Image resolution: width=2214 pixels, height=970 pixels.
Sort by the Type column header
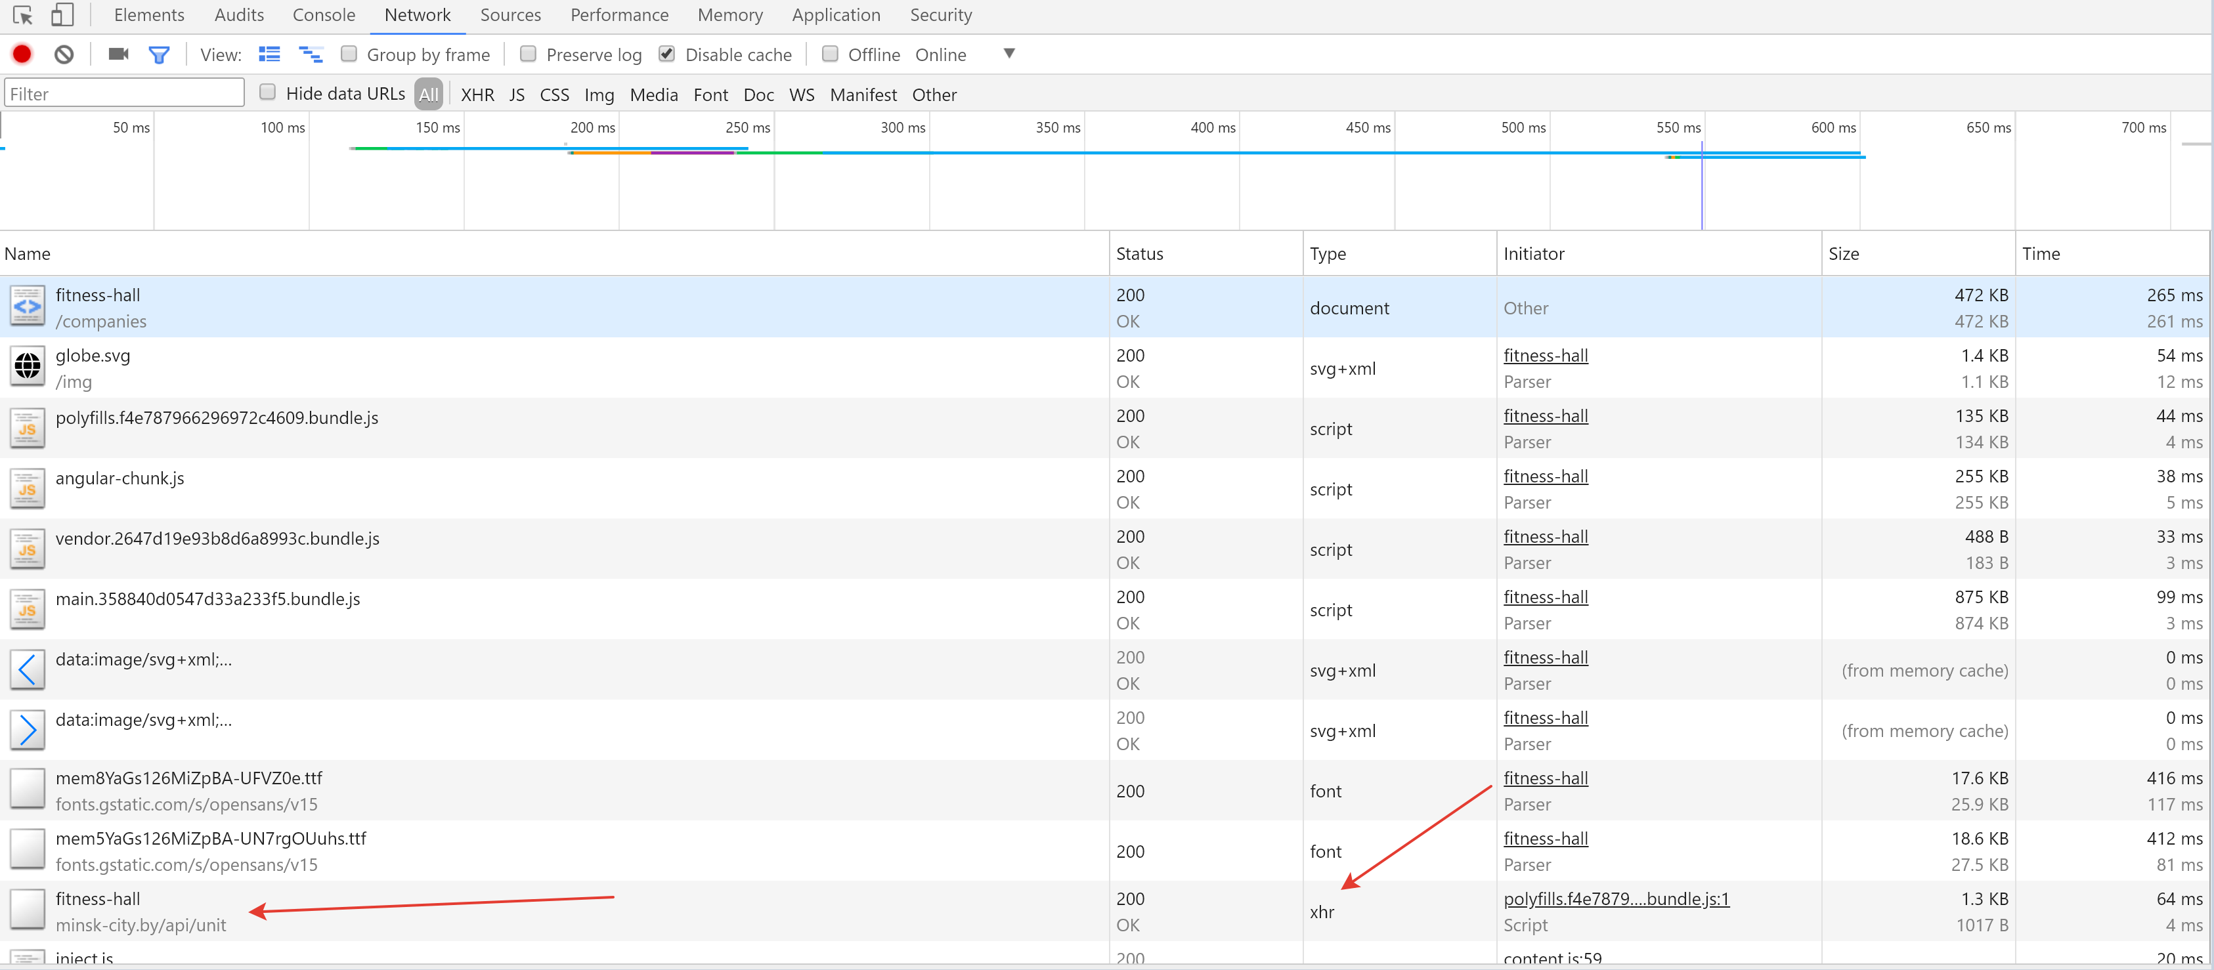(x=1399, y=253)
